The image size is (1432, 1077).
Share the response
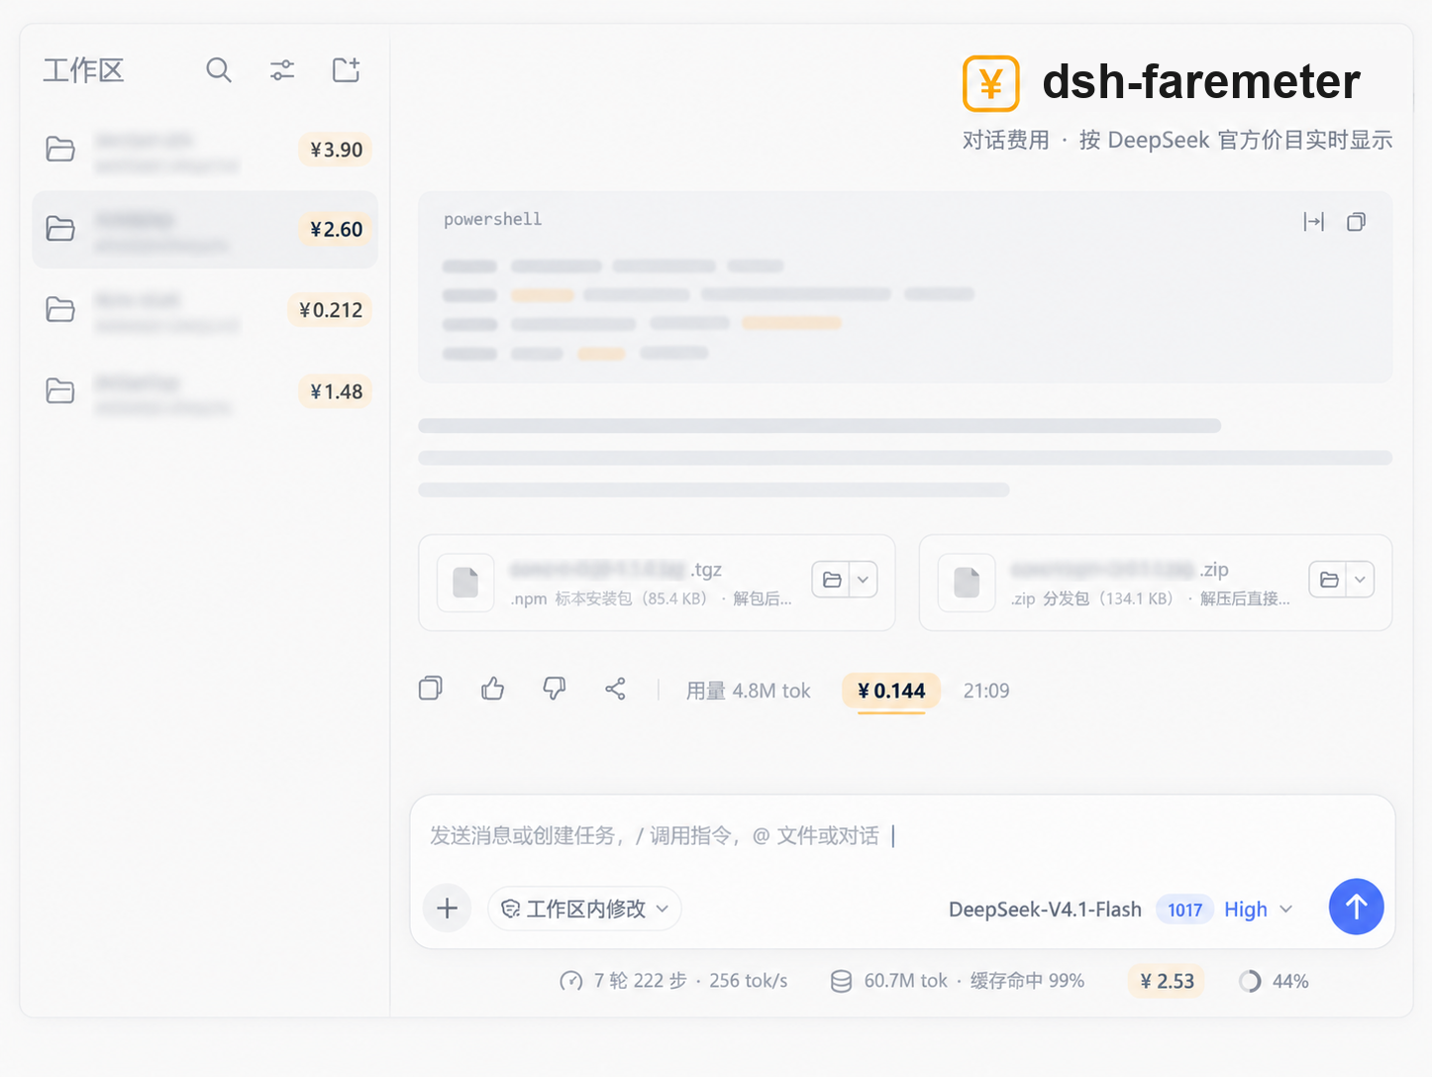coord(616,689)
